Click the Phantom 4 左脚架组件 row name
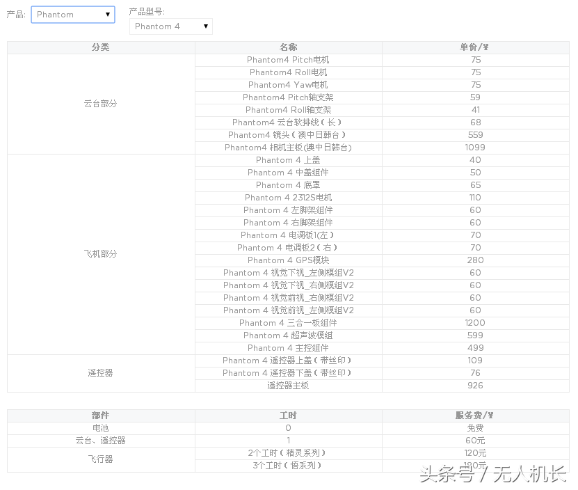 pos(288,210)
